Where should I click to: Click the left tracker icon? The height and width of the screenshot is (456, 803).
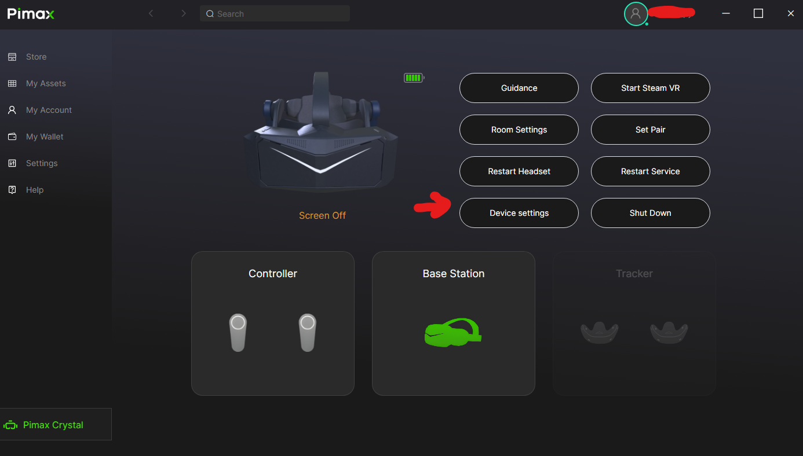click(600, 333)
